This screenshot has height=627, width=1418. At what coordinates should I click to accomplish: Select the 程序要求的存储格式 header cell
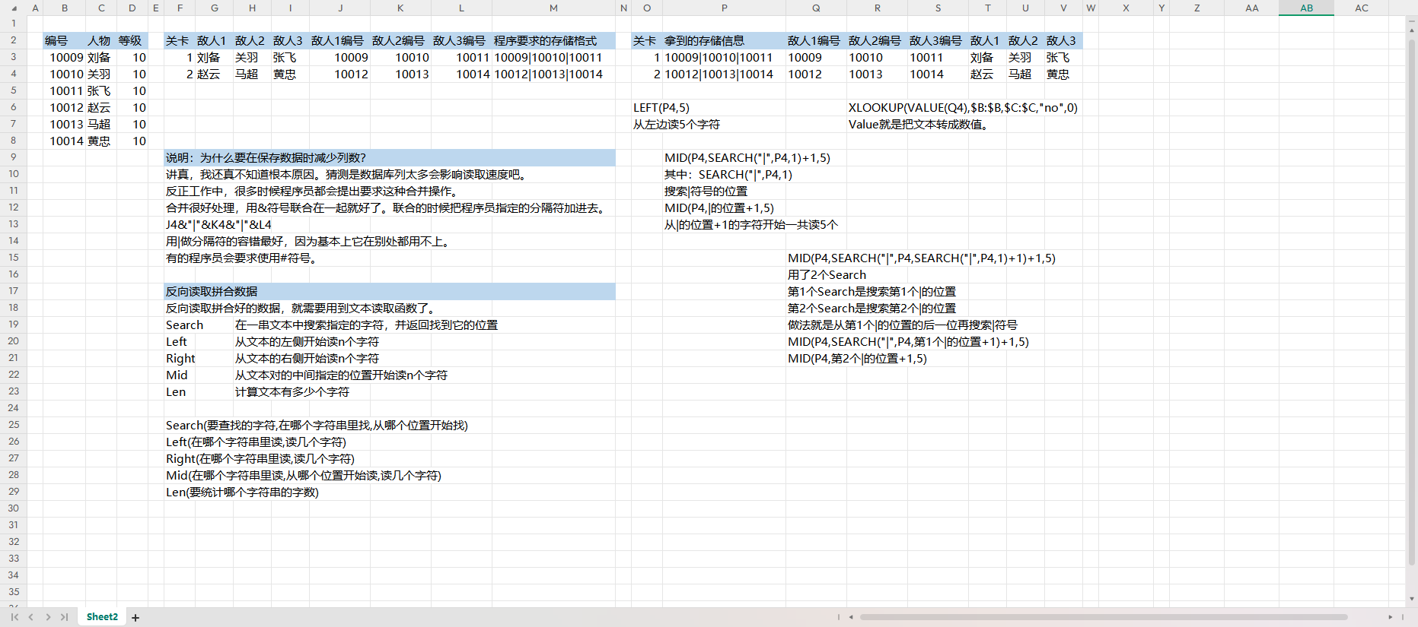point(553,41)
